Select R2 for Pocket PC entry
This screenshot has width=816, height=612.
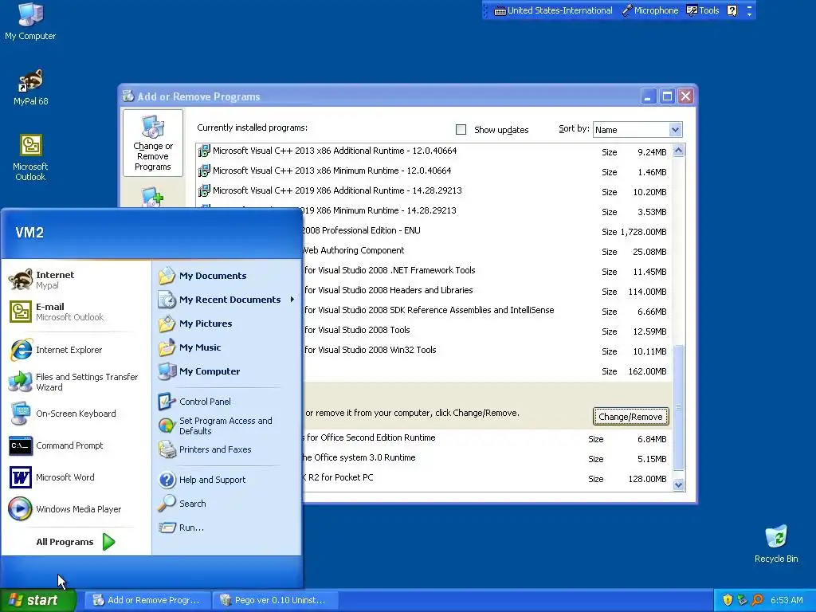click(x=486, y=478)
